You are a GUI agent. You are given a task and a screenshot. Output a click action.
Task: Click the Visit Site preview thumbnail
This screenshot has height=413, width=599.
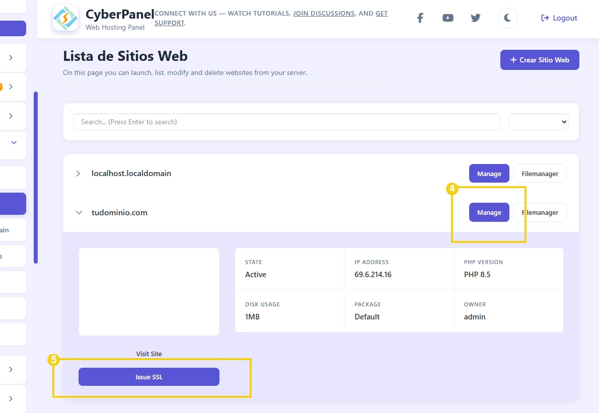pyautogui.click(x=148, y=291)
